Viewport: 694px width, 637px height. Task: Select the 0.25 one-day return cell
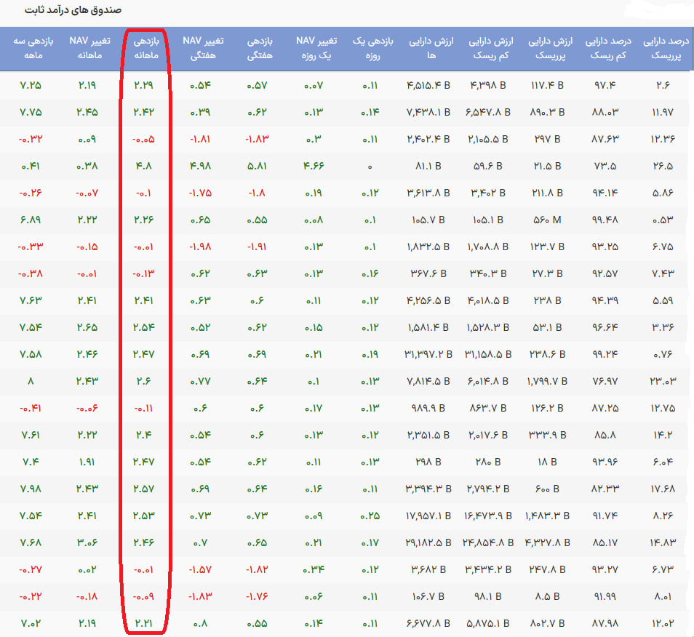point(372,515)
